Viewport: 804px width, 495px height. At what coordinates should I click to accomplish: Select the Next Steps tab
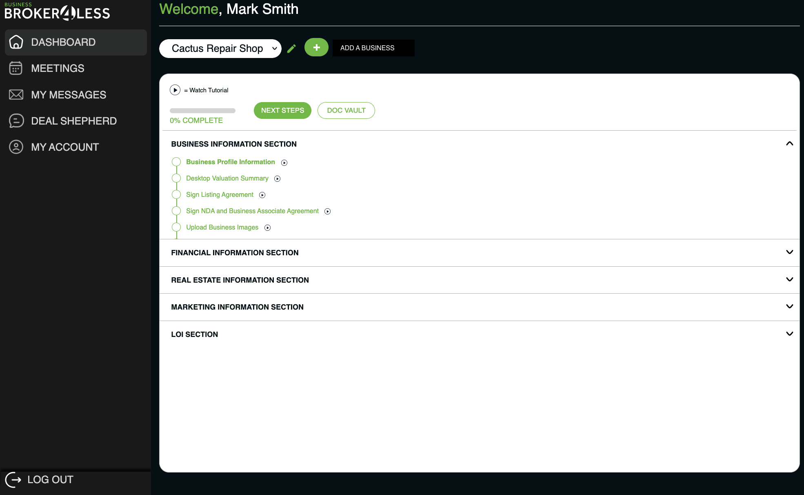pyautogui.click(x=282, y=110)
